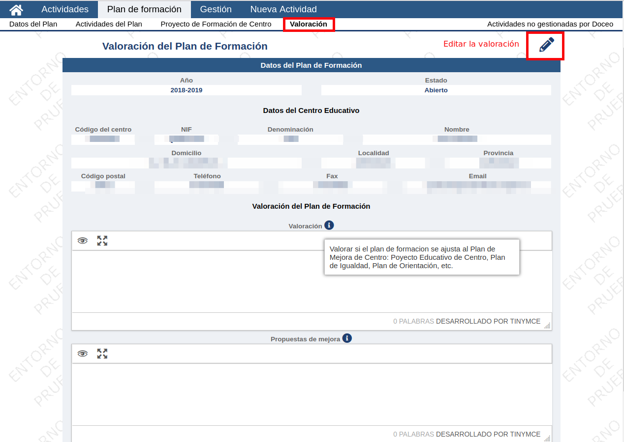Go to the home page icon
This screenshot has width=624, height=442.
[x=16, y=9]
